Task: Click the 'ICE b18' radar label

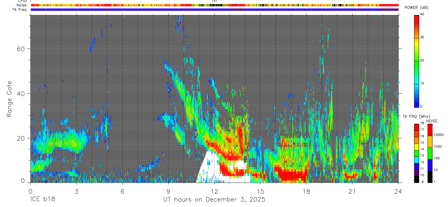Action: tap(43, 200)
